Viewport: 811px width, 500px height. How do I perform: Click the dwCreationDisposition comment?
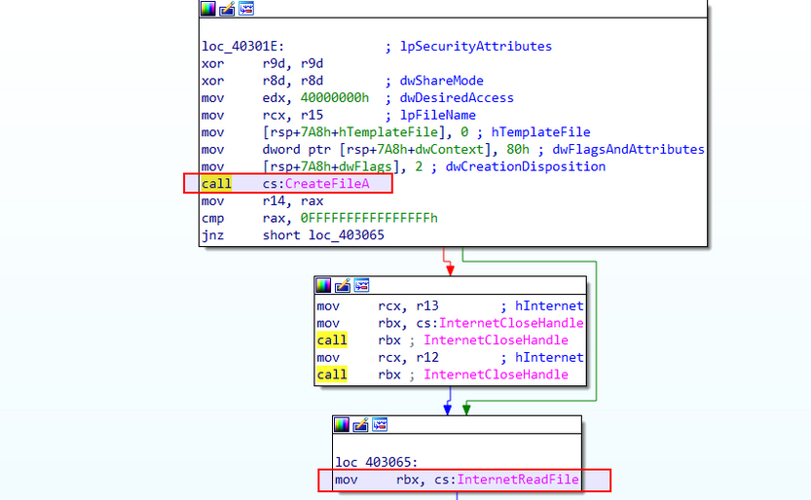(526, 167)
